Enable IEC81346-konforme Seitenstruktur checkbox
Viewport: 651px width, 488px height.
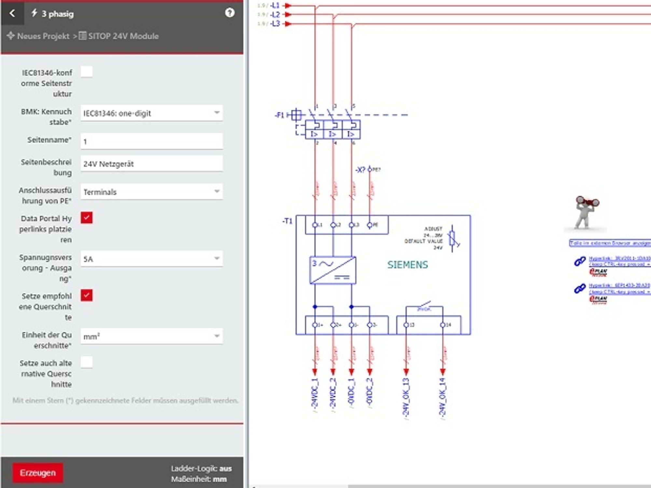87,72
